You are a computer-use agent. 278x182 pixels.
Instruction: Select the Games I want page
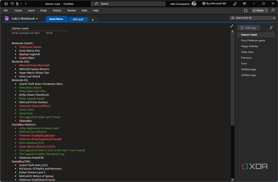click(x=256, y=35)
